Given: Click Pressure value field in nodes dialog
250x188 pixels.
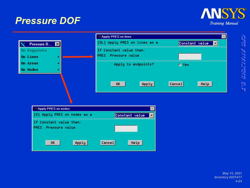Looking at the screenshot, I should pos(126,128).
